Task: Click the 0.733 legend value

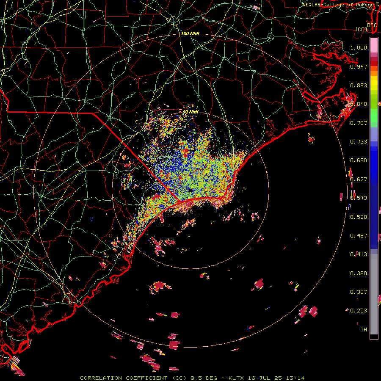Action: coord(359,142)
